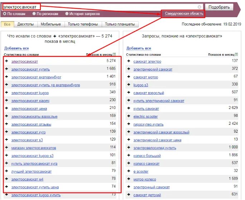Click plus next to 'самокат мотор'
This screenshot has height=200, width=245.
click(x=129, y=77)
